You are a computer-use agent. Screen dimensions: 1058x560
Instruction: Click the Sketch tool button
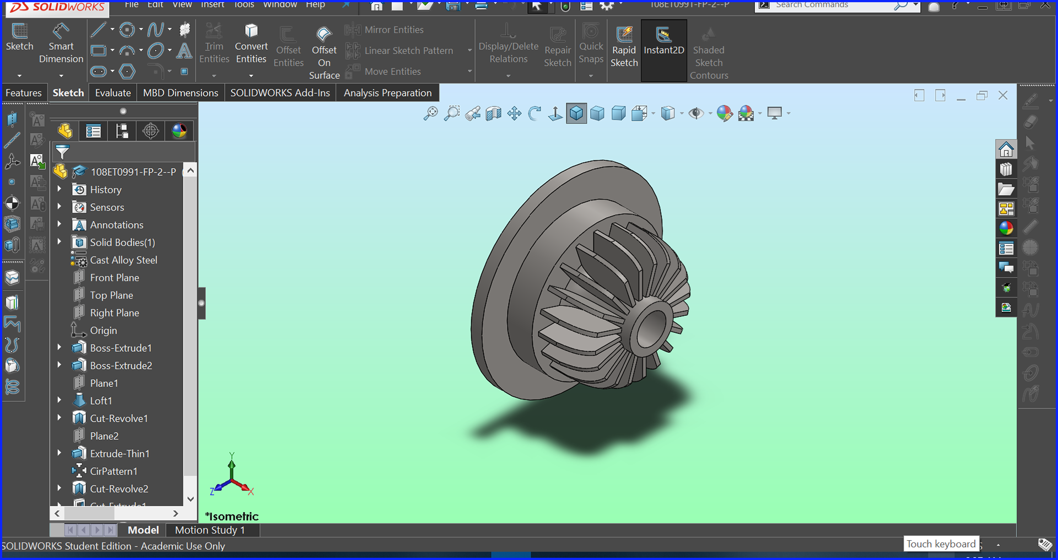coord(19,38)
